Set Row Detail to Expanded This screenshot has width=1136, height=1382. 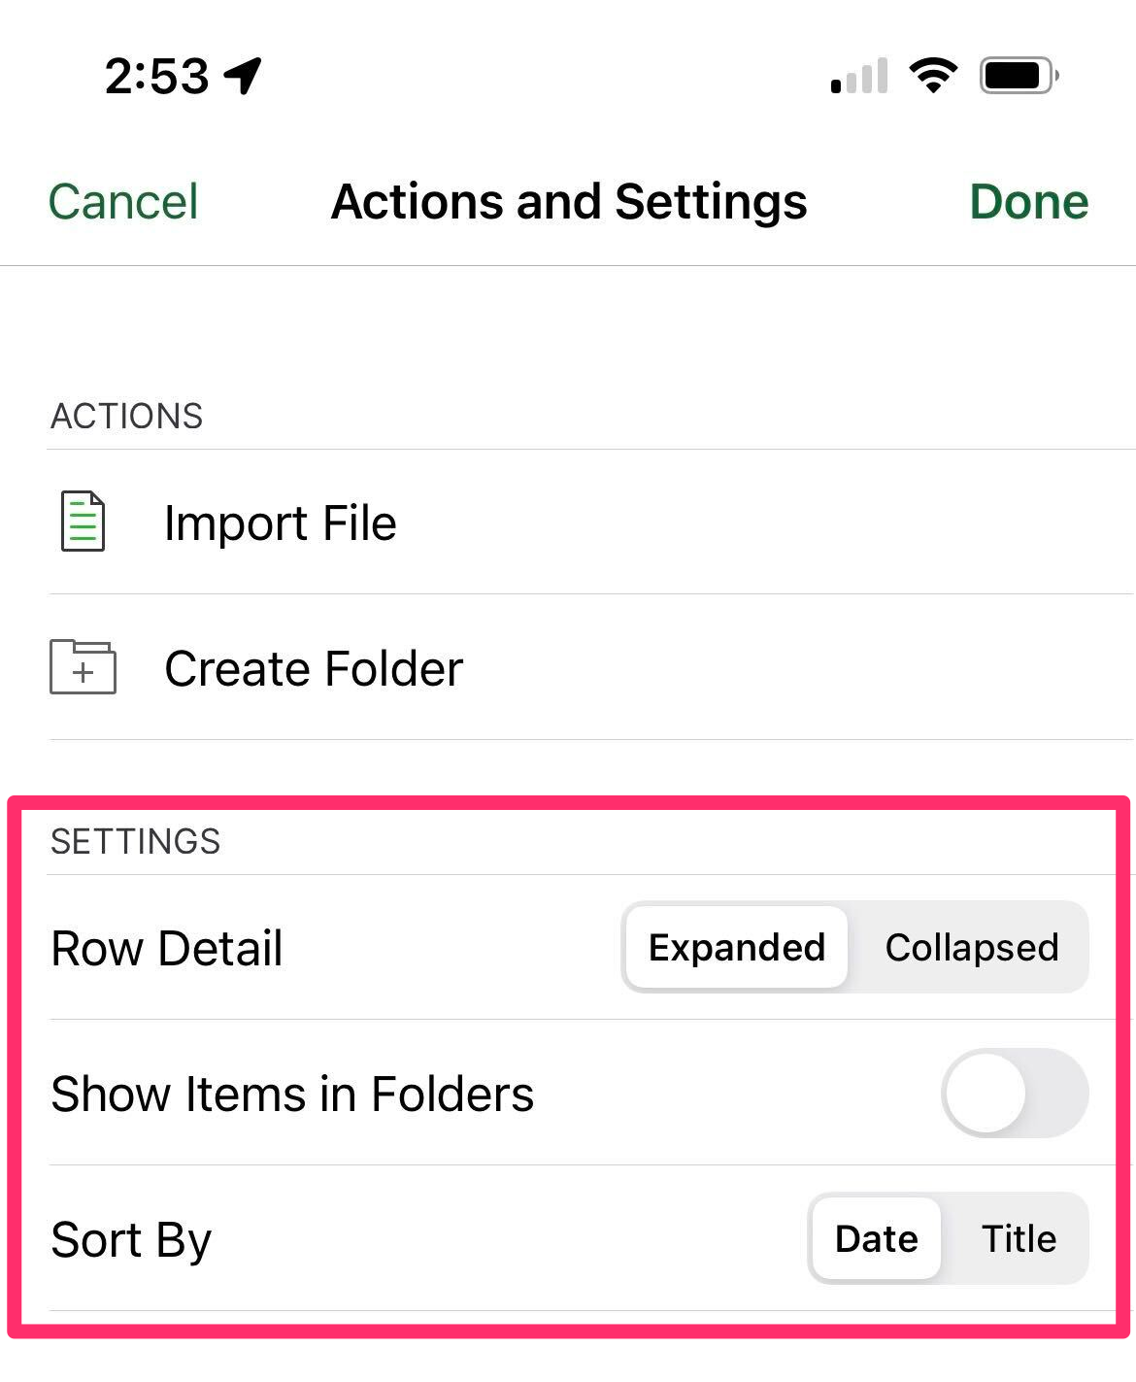point(737,947)
